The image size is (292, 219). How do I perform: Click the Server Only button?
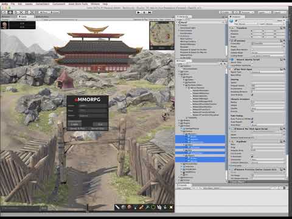tap(97, 128)
